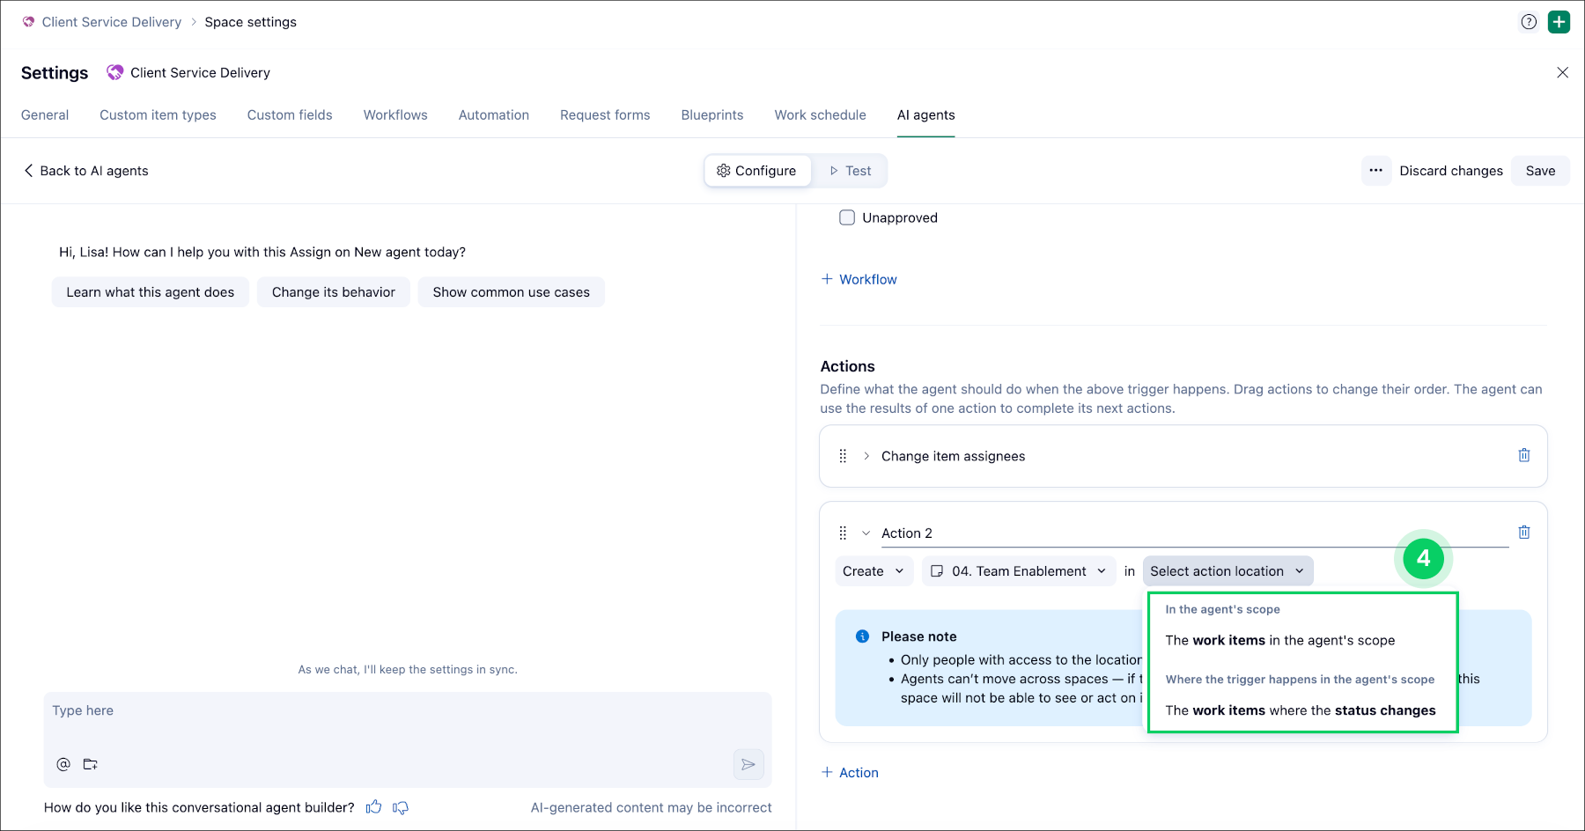Click the @ mention icon in chat
Viewport: 1585px width, 831px height.
coord(63,764)
